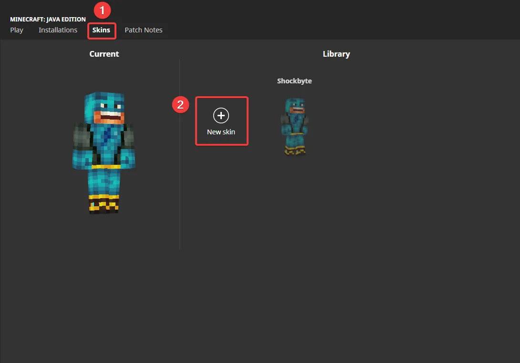Click the New skin text label
This screenshot has width=520, height=363.
pyautogui.click(x=221, y=132)
